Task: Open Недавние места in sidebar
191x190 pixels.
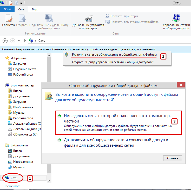Action: [x=22, y=69]
